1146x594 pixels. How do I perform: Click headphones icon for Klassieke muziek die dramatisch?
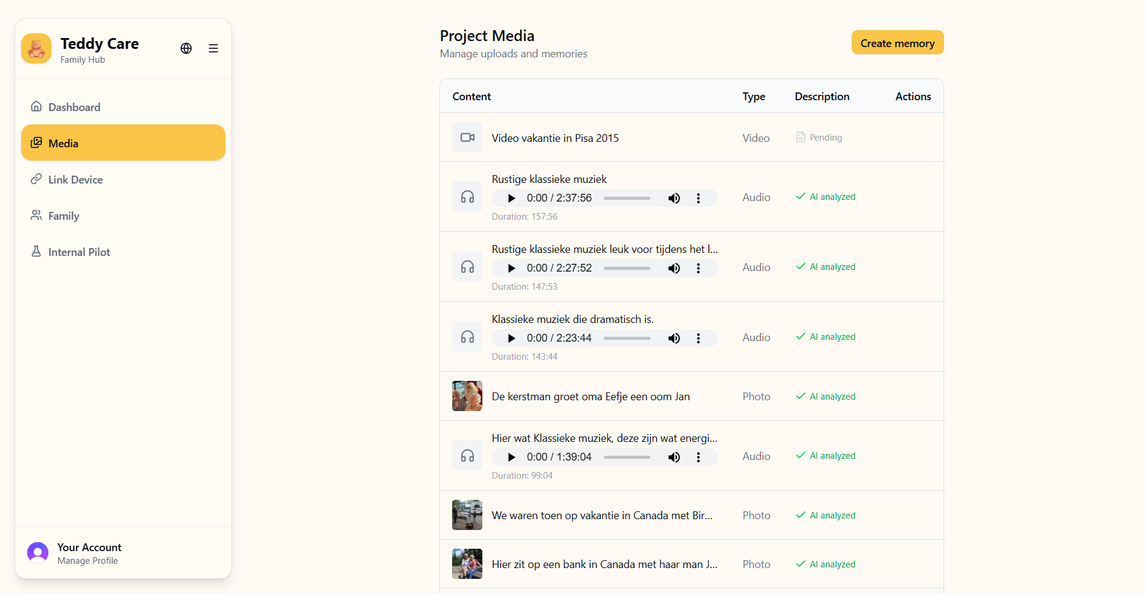[467, 337]
